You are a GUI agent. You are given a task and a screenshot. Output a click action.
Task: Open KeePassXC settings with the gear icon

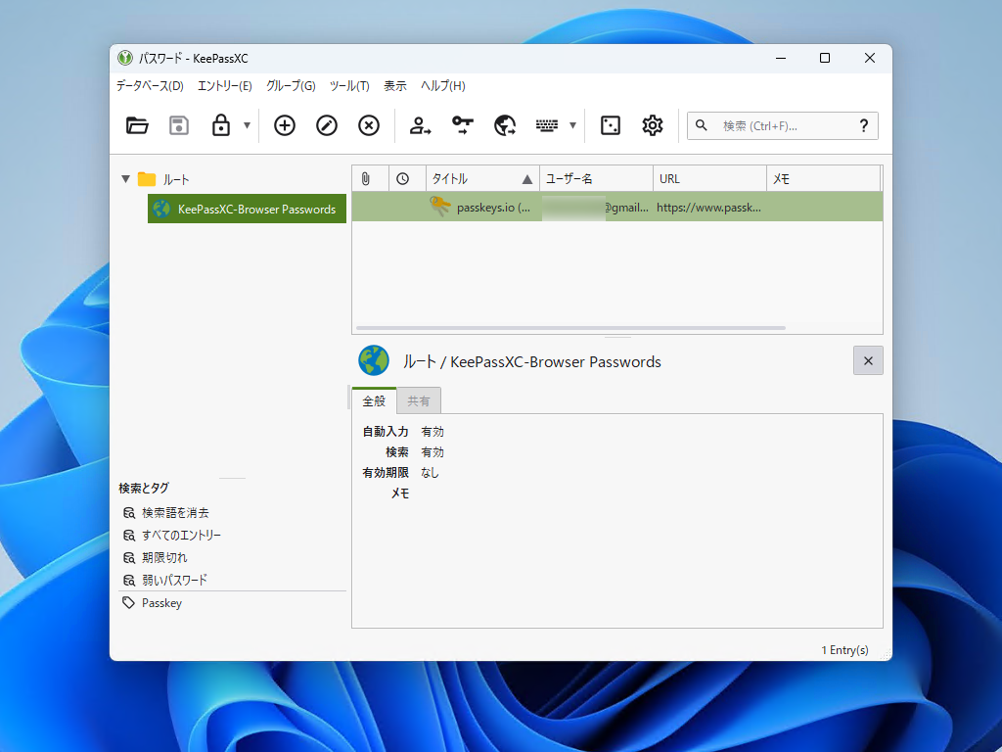coord(652,125)
